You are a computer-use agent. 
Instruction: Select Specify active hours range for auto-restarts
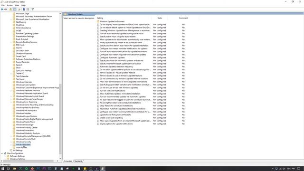coord(117,37)
